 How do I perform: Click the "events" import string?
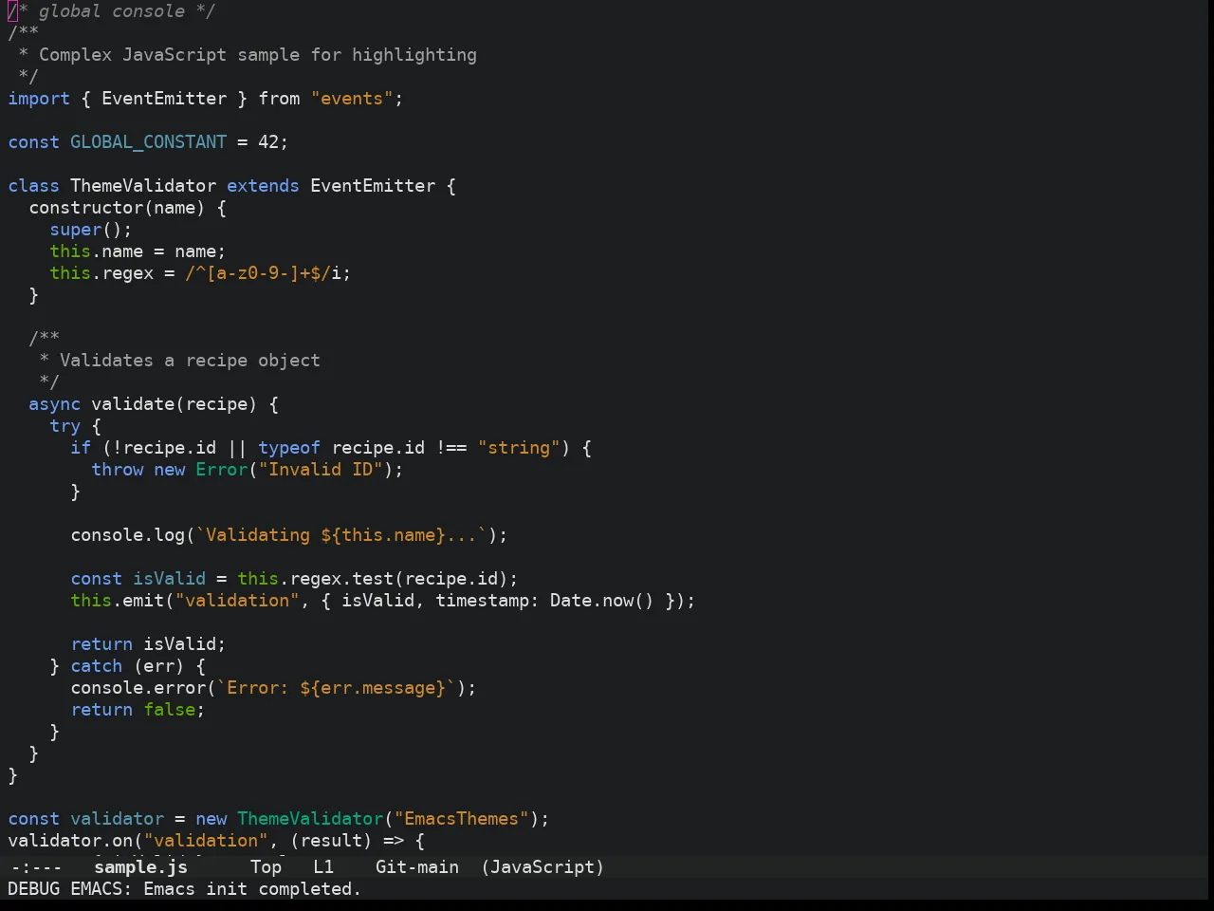point(352,99)
